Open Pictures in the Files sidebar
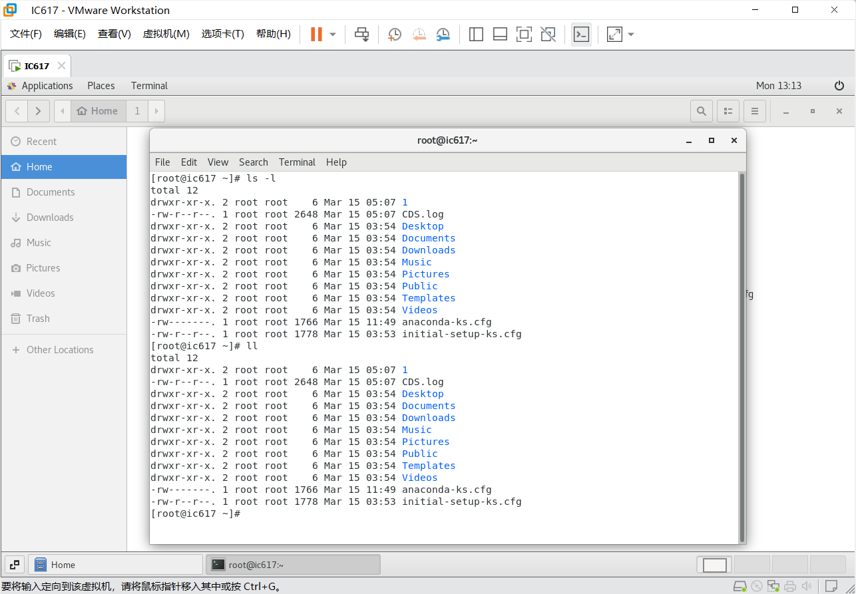The image size is (856, 594). [63, 268]
